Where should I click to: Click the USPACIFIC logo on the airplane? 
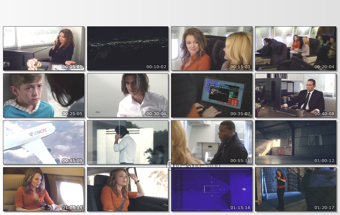pos(37,132)
